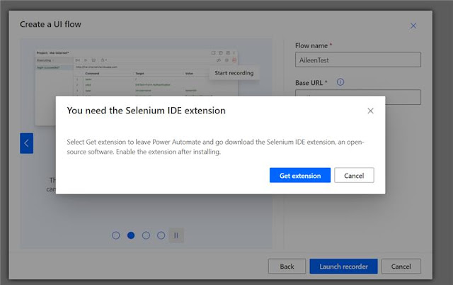
Task: Go to previous carousel slide arrow
Action: point(26,143)
